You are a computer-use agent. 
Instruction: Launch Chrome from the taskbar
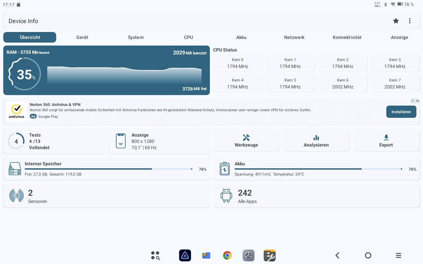pyautogui.click(x=227, y=255)
